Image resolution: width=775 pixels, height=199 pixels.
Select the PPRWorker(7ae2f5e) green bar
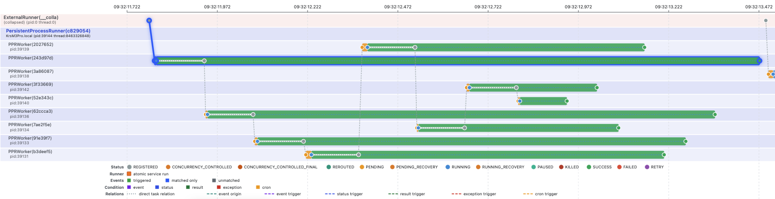518,128
